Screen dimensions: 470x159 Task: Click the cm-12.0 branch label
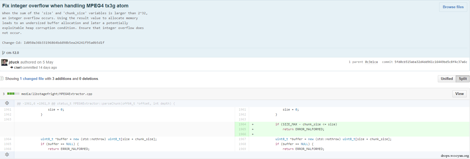(x=13, y=53)
